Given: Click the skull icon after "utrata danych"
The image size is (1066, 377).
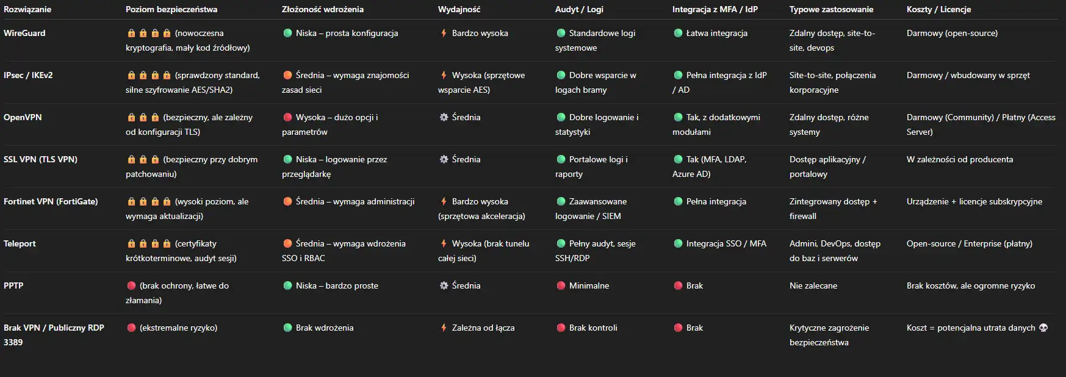Looking at the screenshot, I should pos(1043,328).
